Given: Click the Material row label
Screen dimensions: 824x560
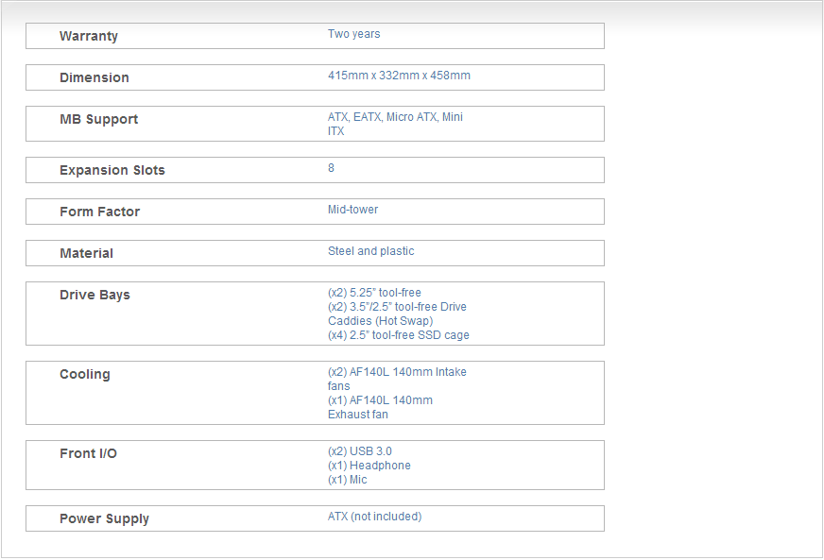Looking at the screenshot, I should point(86,253).
